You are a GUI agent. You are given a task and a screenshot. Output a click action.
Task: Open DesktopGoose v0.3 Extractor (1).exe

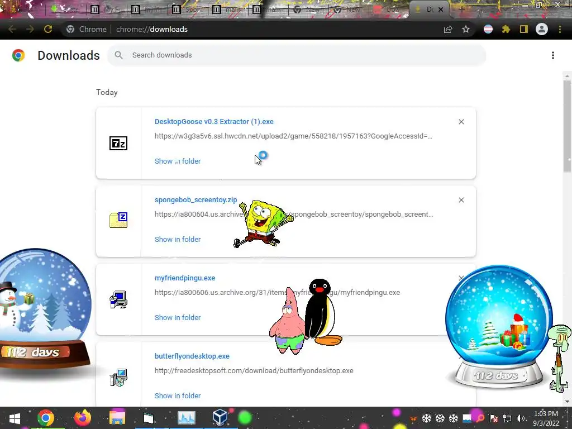(214, 121)
